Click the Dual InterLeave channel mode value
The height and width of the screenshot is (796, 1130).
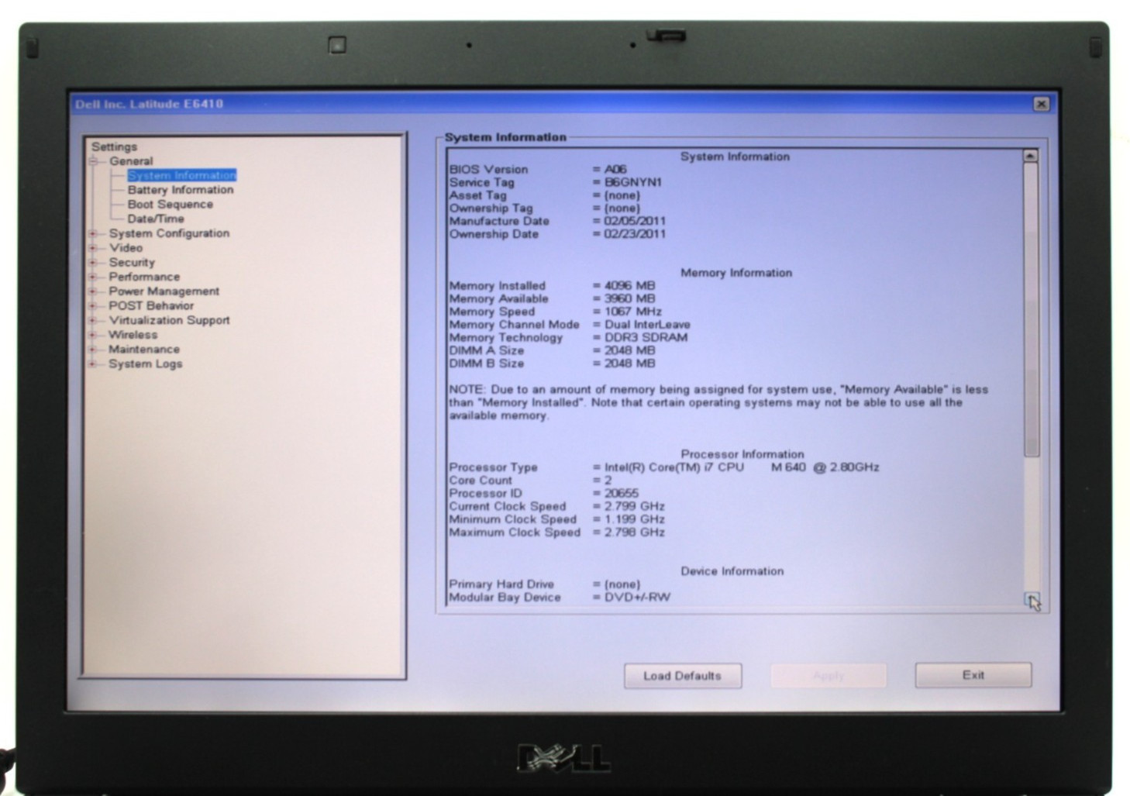(647, 325)
